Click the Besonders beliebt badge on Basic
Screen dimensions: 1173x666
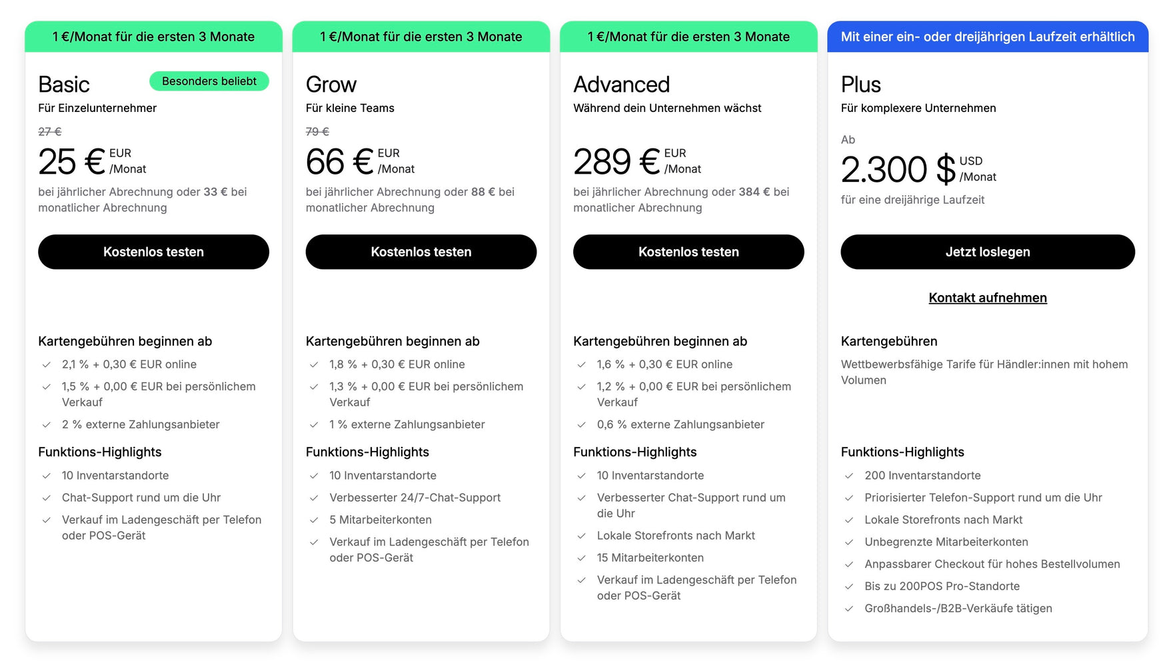(209, 81)
